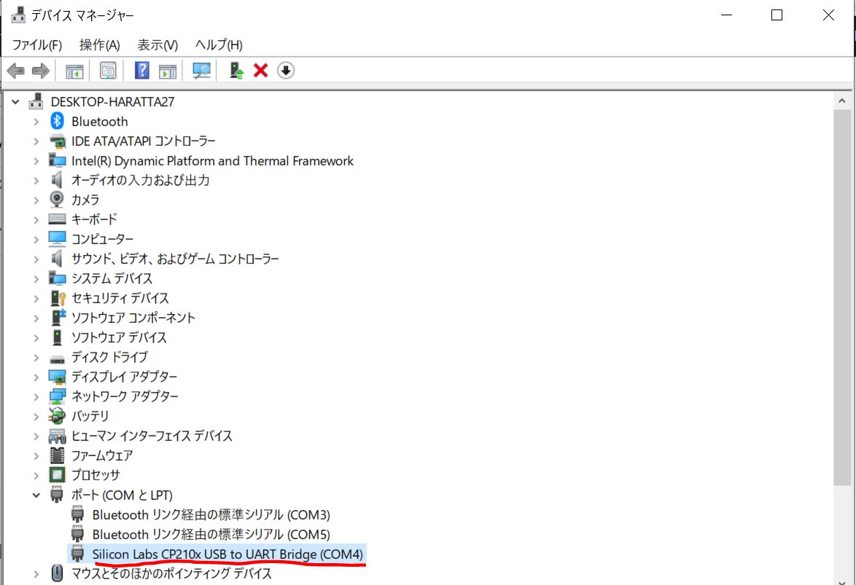Open the 表示(V) menu
This screenshot has height=585, width=856.
click(157, 44)
